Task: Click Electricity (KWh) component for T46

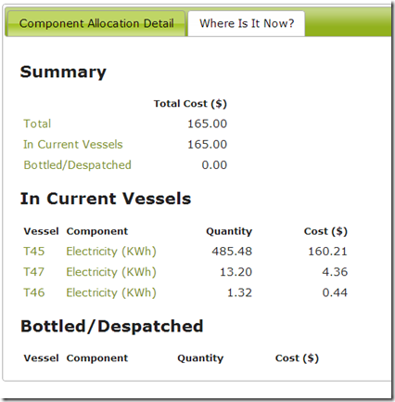Action: (111, 292)
